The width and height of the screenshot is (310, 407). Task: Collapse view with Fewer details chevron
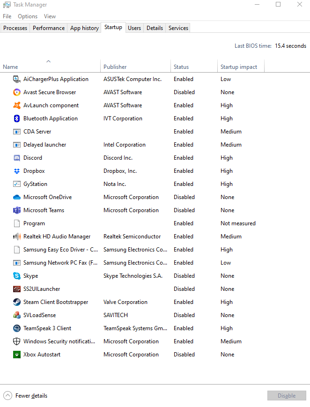point(8,396)
